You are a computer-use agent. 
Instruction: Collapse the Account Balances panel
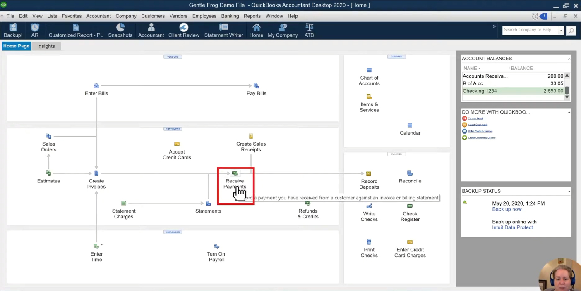569,59
